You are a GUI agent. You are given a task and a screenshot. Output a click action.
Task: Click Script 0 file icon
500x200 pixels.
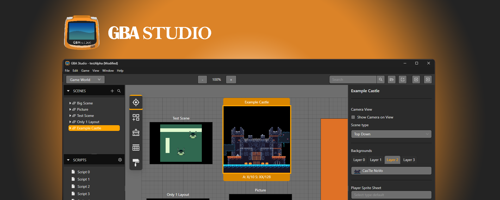(73, 172)
